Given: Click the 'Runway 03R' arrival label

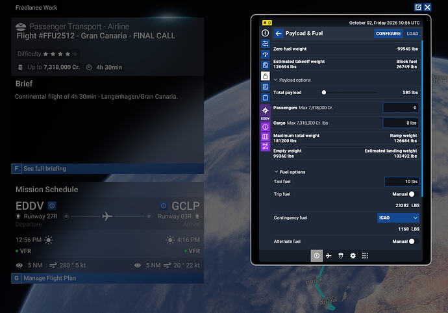Looking at the screenshot, I should pos(175,216).
